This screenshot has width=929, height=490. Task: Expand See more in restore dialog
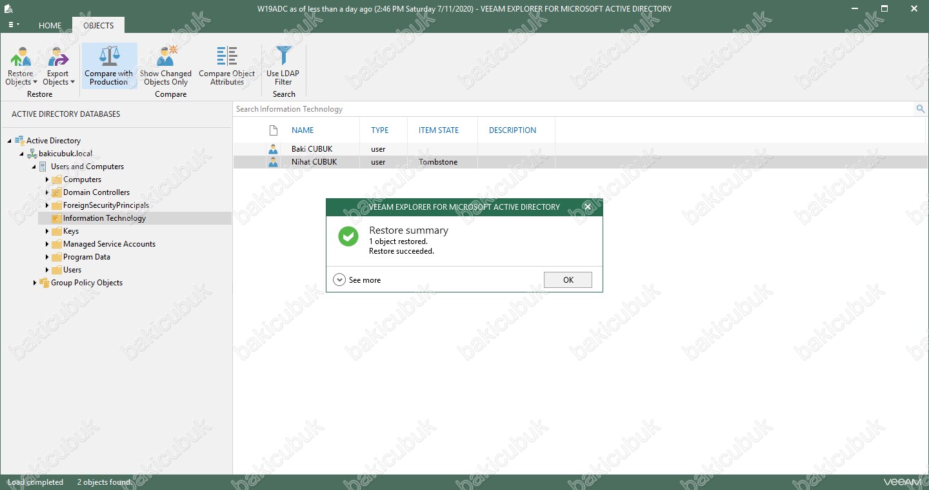357,280
